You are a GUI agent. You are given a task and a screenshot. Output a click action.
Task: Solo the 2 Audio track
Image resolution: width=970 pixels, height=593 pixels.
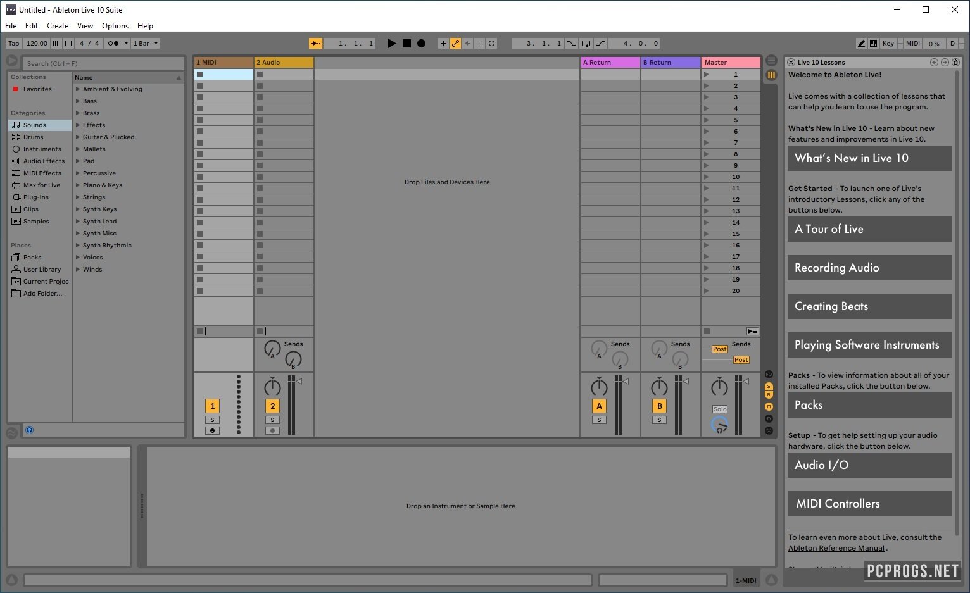(x=272, y=420)
